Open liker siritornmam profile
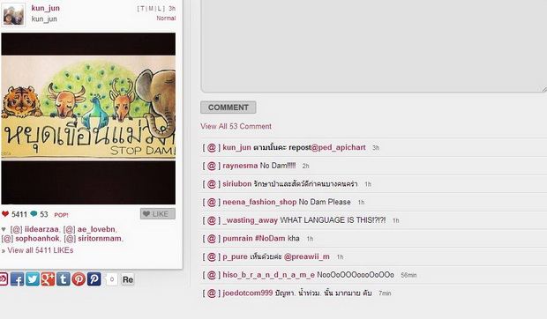The height and width of the screenshot is (319, 547). pos(100,239)
